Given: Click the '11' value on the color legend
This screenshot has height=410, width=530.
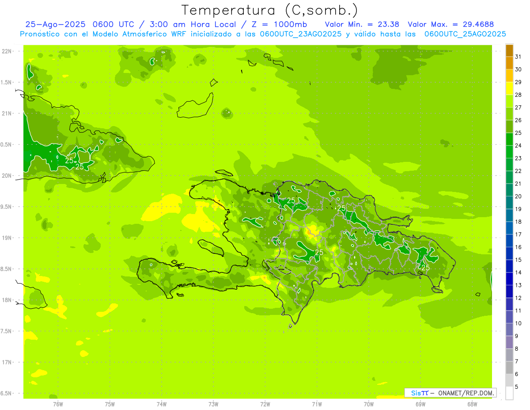Looking at the screenshot, I should [x=519, y=310].
